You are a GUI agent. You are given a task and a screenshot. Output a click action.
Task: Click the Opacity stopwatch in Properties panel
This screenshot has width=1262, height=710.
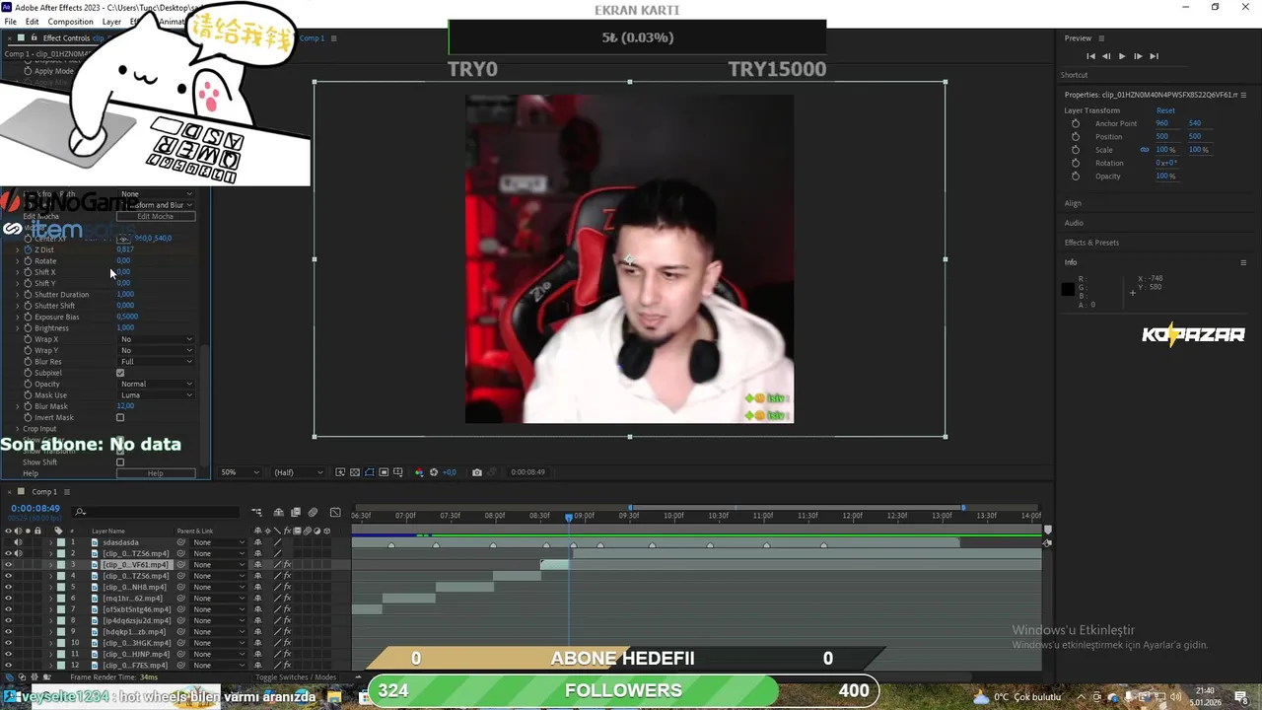tap(1075, 176)
